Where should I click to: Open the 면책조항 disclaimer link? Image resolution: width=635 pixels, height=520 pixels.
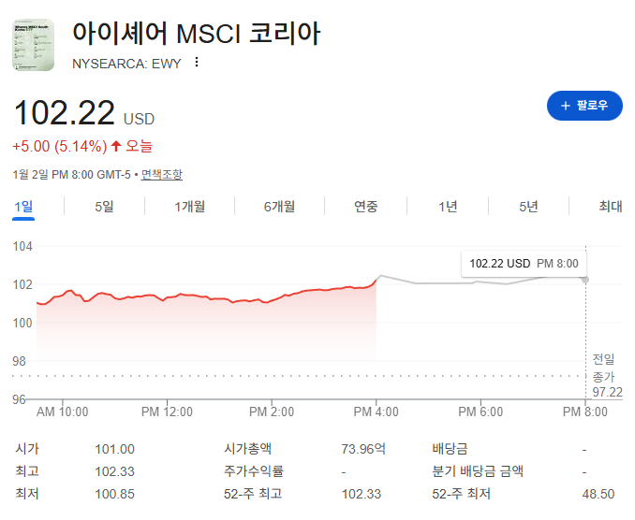pos(162,175)
